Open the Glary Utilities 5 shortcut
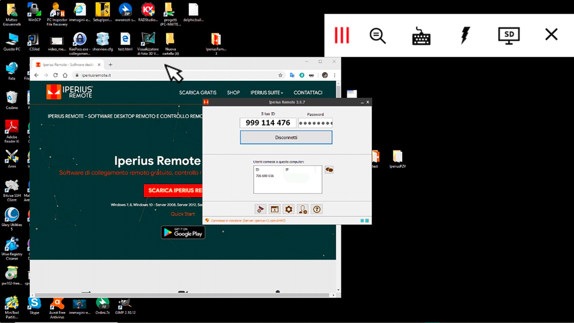This screenshot has height=323, width=574. pyautogui.click(x=11, y=219)
